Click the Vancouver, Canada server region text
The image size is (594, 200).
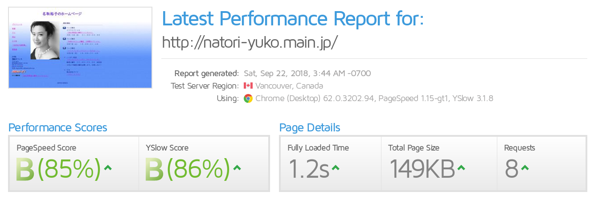(x=289, y=86)
